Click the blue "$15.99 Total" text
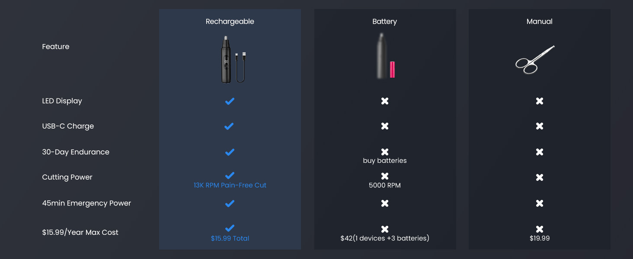 click(230, 238)
